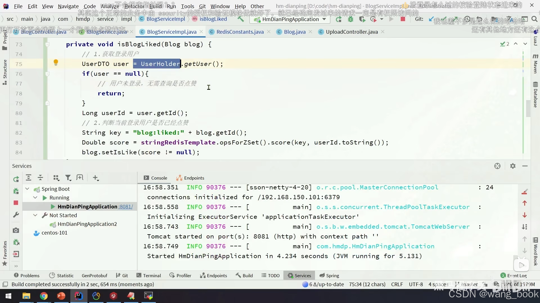Click Rerun icon in Services toolbar
The image size is (540, 303).
click(x=16, y=179)
